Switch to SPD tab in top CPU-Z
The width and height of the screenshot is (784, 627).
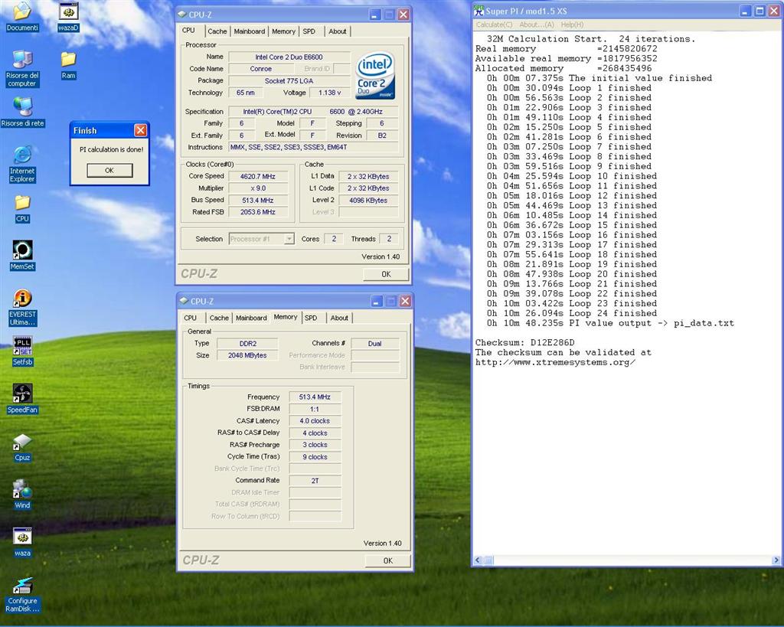[309, 31]
